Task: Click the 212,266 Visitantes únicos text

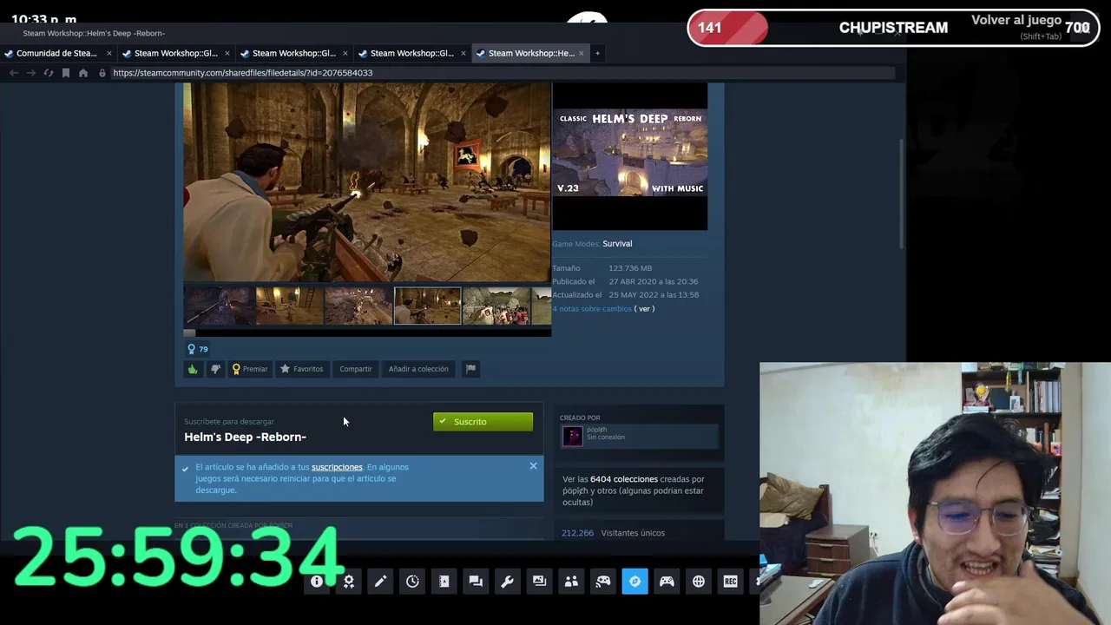Action: (x=613, y=533)
